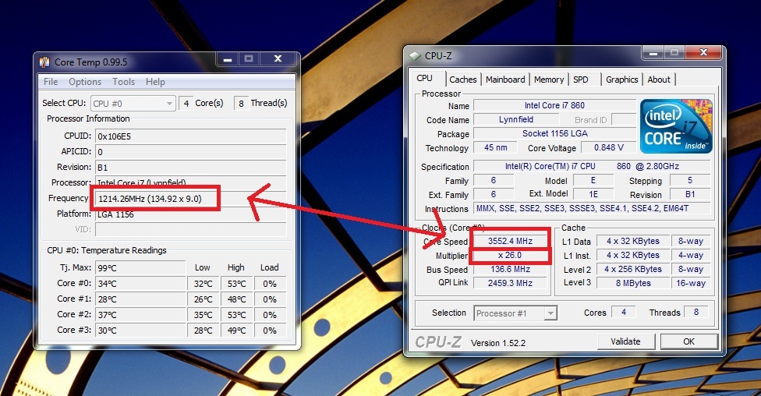This screenshot has height=396, width=761.
Task: Select the CPU tab in CPU-Z
Action: coord(425,78)
